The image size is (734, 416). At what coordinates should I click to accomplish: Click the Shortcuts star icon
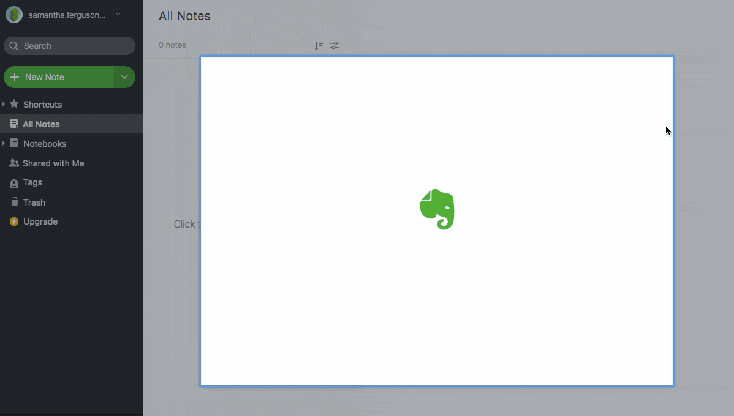pos(14,104)
